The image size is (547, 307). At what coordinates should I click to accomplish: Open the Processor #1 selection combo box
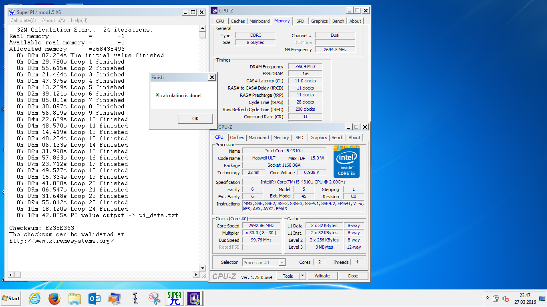click(264, 262)
